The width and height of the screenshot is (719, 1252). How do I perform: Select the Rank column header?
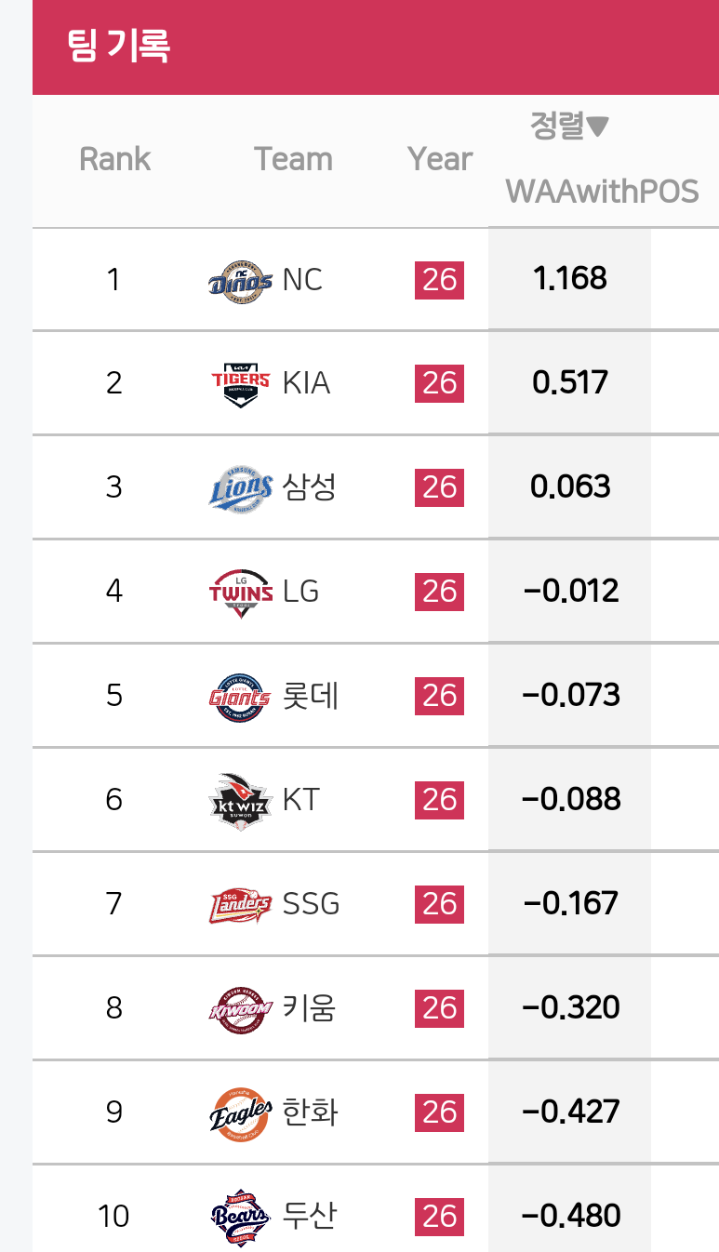(114, 159)
